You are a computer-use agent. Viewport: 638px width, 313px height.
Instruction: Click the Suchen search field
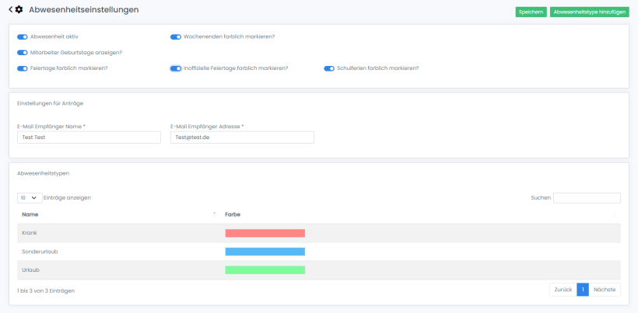pyautogui.click(x=587, y=198)
